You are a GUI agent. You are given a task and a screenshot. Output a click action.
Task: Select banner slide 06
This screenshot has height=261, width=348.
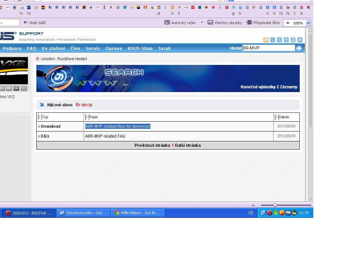click(x=16, y=88)
